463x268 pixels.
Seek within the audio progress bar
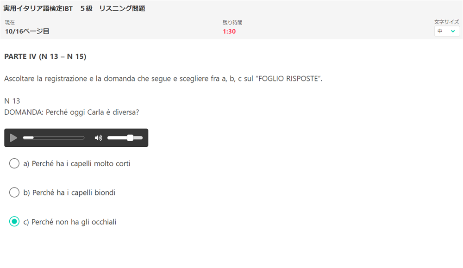(x=53, y=138)
